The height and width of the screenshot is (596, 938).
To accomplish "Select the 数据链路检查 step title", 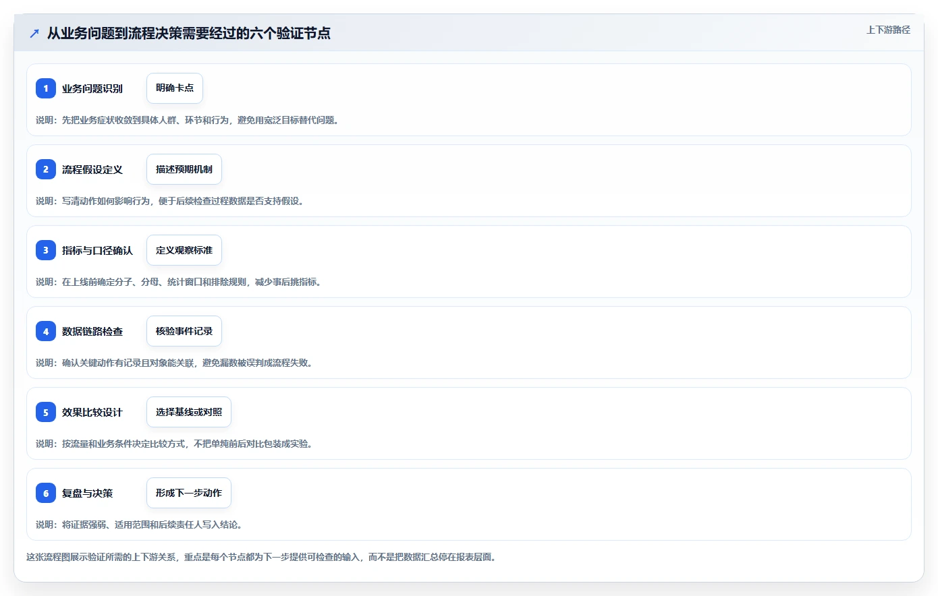I will (x=92, y=331).
